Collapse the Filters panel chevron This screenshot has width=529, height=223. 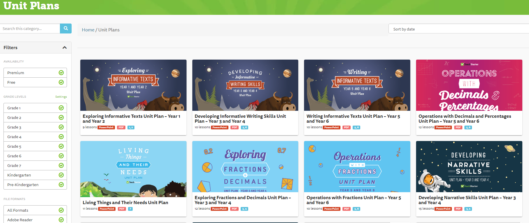click(65, 48)
